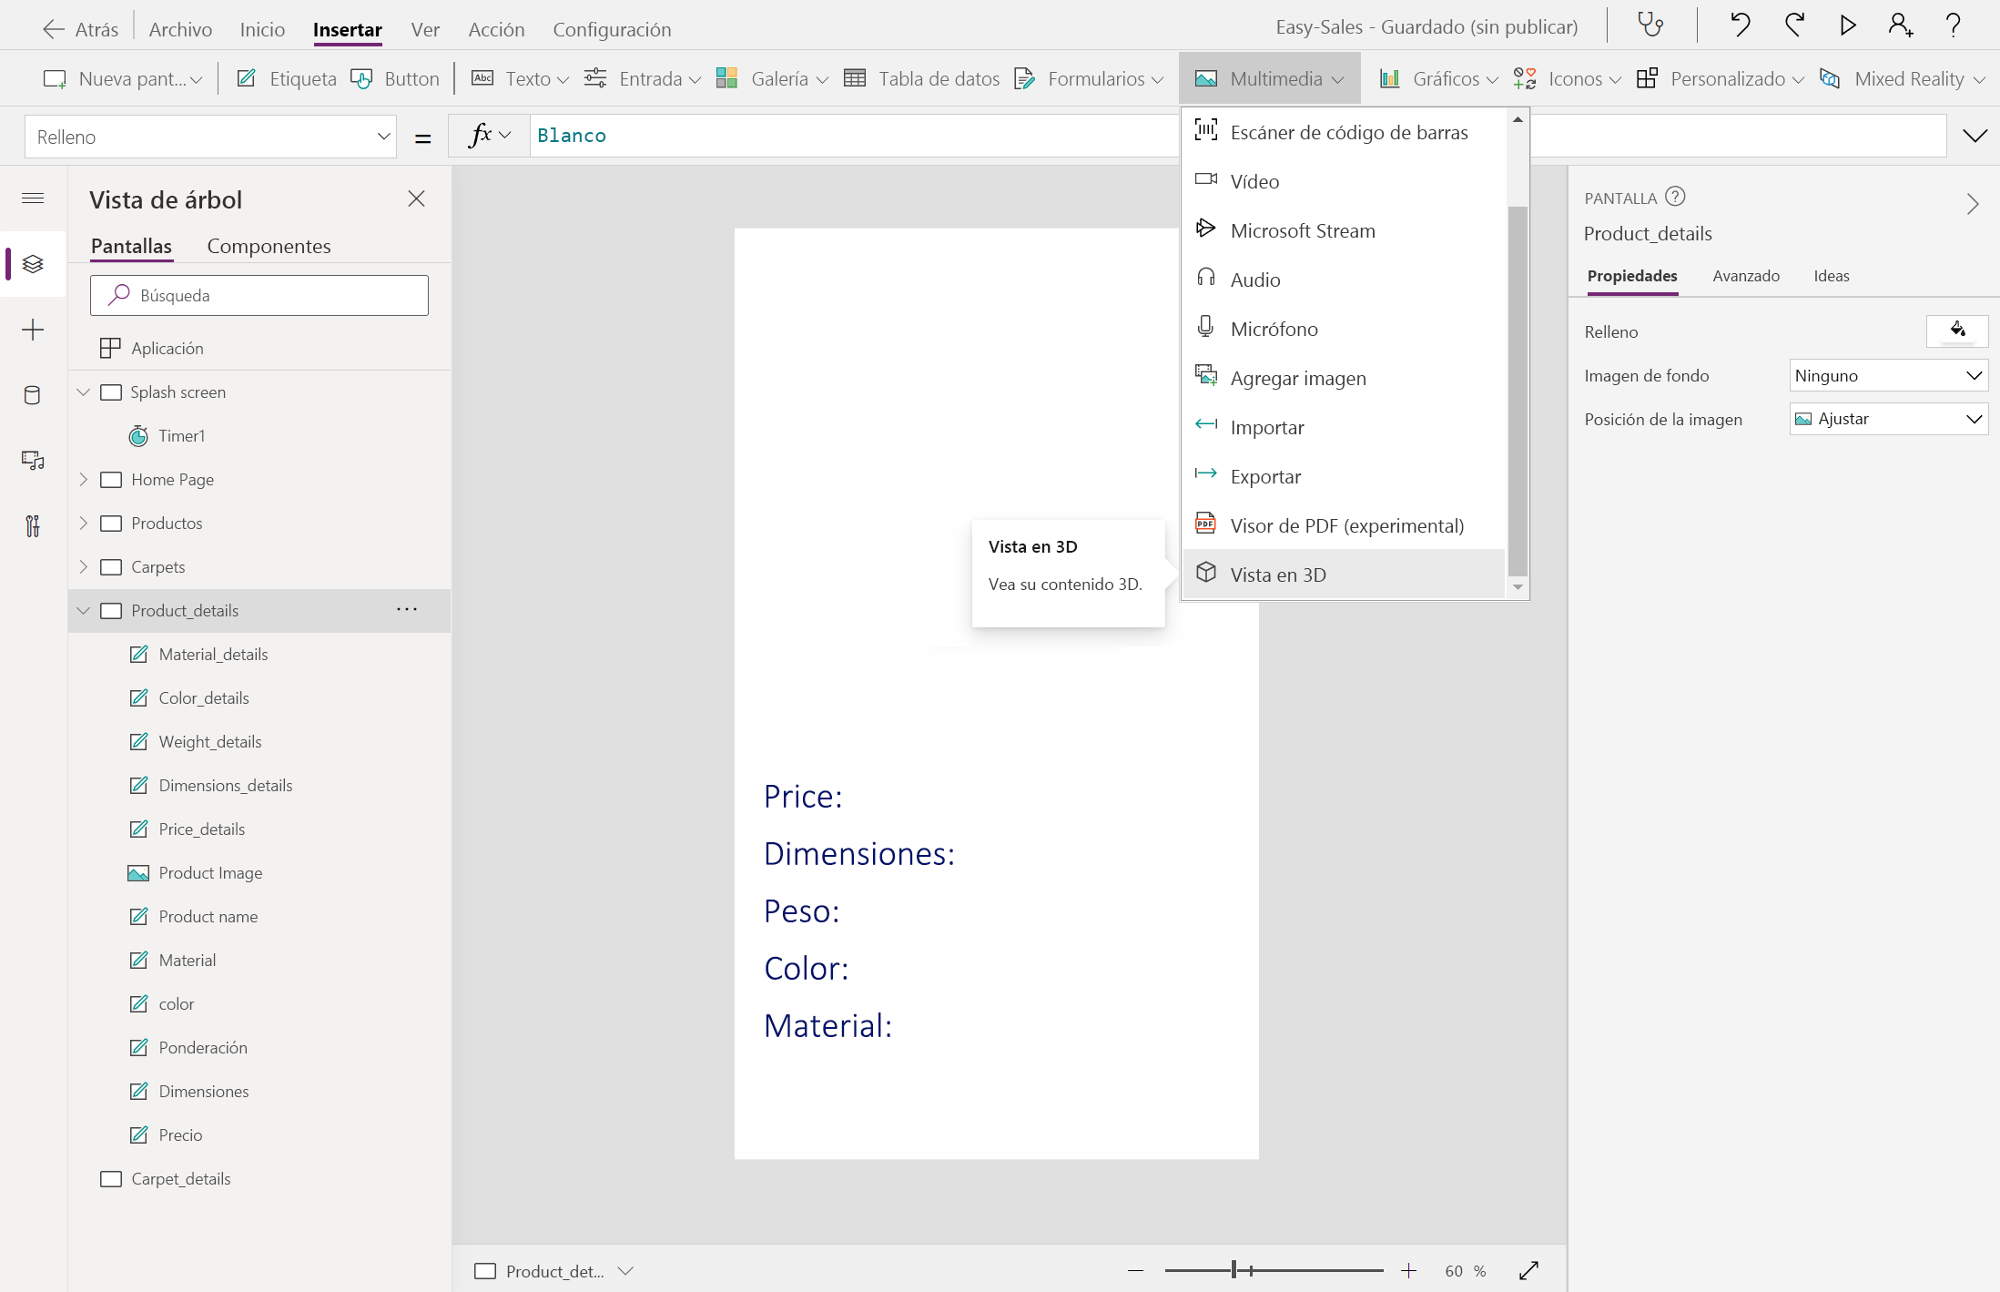The width and height of the screenshot is (2000, 1292).
Task: Choose Agregar imagen from Multimedia menu
Action: [x=1297, y=378]
